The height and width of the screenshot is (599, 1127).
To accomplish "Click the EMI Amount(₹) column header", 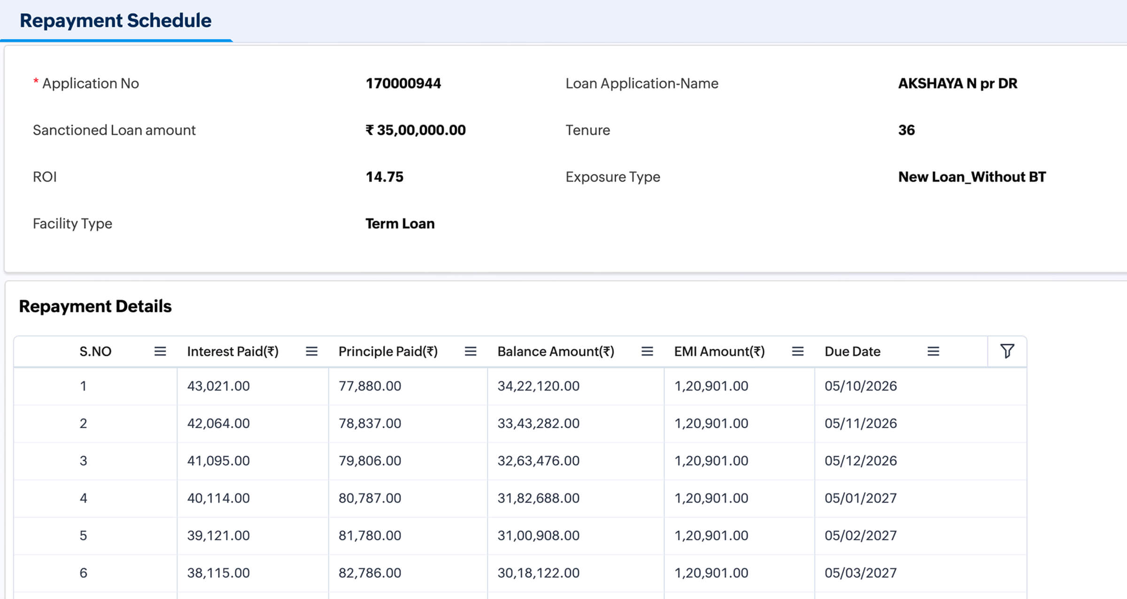I will point(719,351).
